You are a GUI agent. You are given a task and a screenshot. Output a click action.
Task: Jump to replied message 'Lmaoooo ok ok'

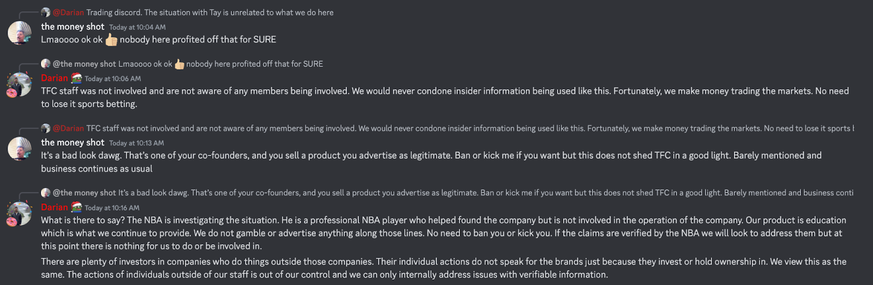(x=220, y=64)
